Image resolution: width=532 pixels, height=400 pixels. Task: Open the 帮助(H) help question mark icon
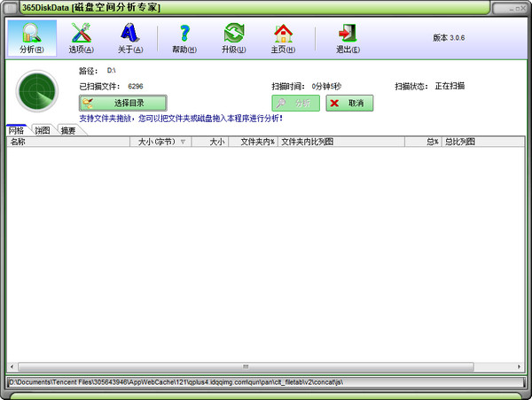(x=184, y=38)
